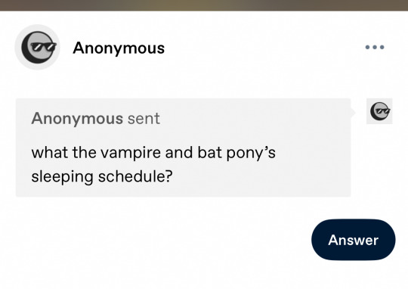Click the empty area left of the Answer button
This screenshot has width=408, height=289.
coord(162,240)
